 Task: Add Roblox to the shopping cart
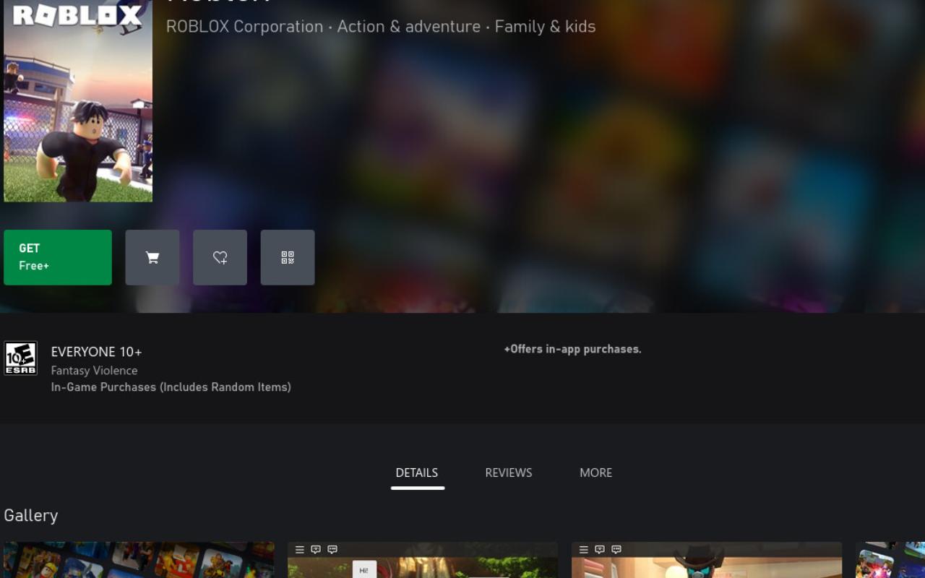coord(152,257)
